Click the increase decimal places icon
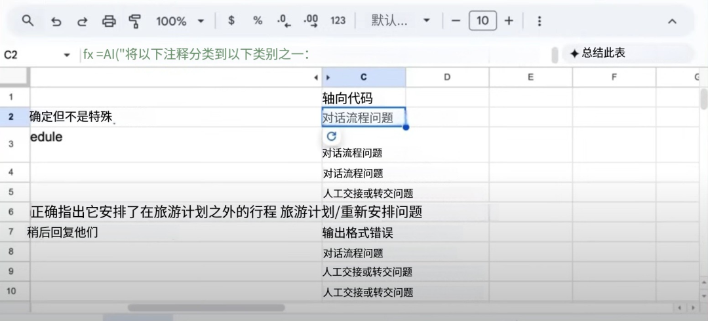The height and width of the screenshot is (321, 708). point(311,21)
